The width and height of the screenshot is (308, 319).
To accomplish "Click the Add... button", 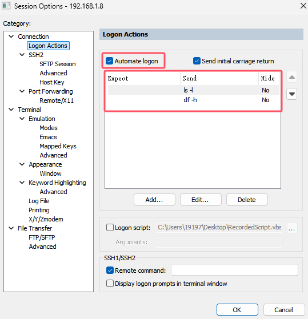I will point(154,200).
